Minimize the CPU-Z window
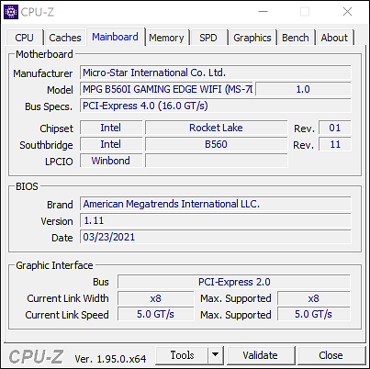Viewport: 370px width, 369px height. [263, 12]
